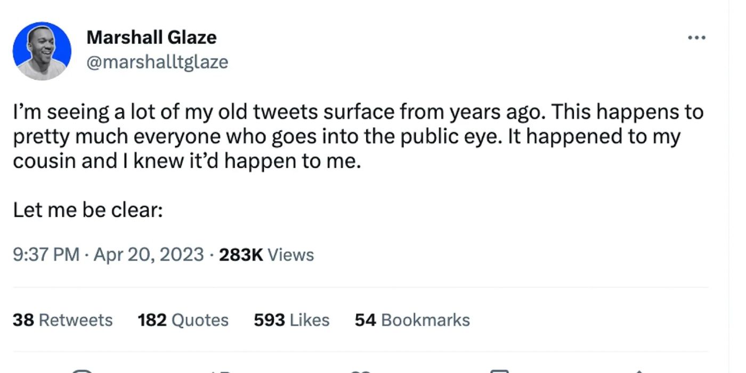Show the 38 Retweets list
Screen dimensions: 746x373
tap(62, 320)
